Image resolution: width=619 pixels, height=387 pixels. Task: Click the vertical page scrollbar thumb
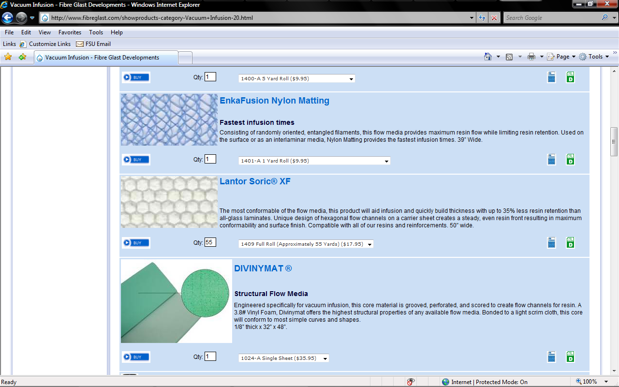(614, 141)
